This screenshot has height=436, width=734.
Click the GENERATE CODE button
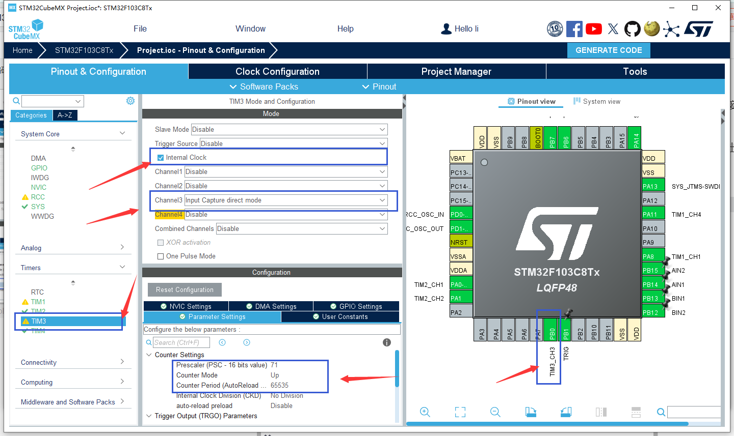(x=609, y=50)
